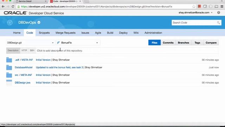Click the verified badge beside DBDevOps

tap(39, 23)
